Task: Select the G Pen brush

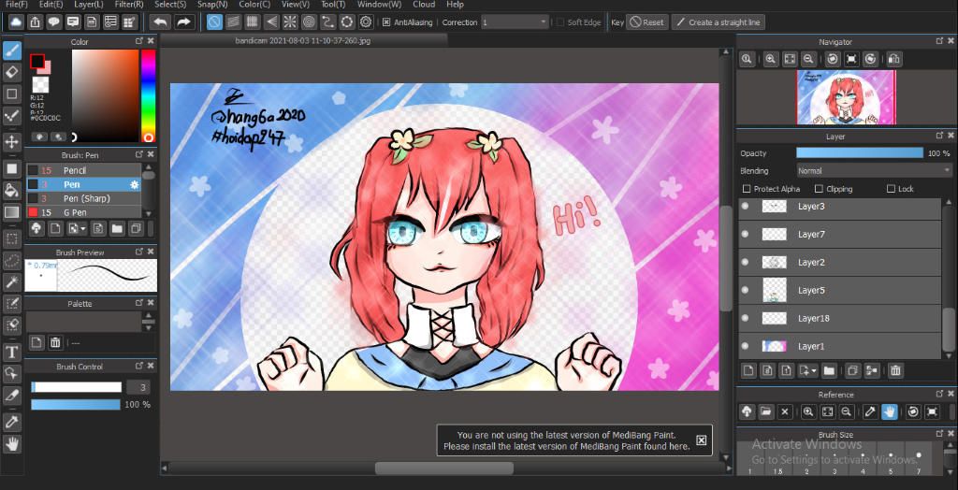Action: tap(83, 212)
